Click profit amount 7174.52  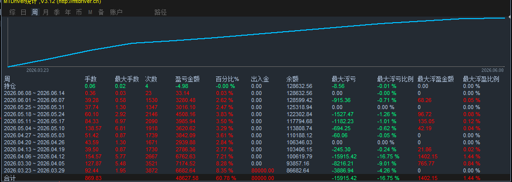pos(185,163)
